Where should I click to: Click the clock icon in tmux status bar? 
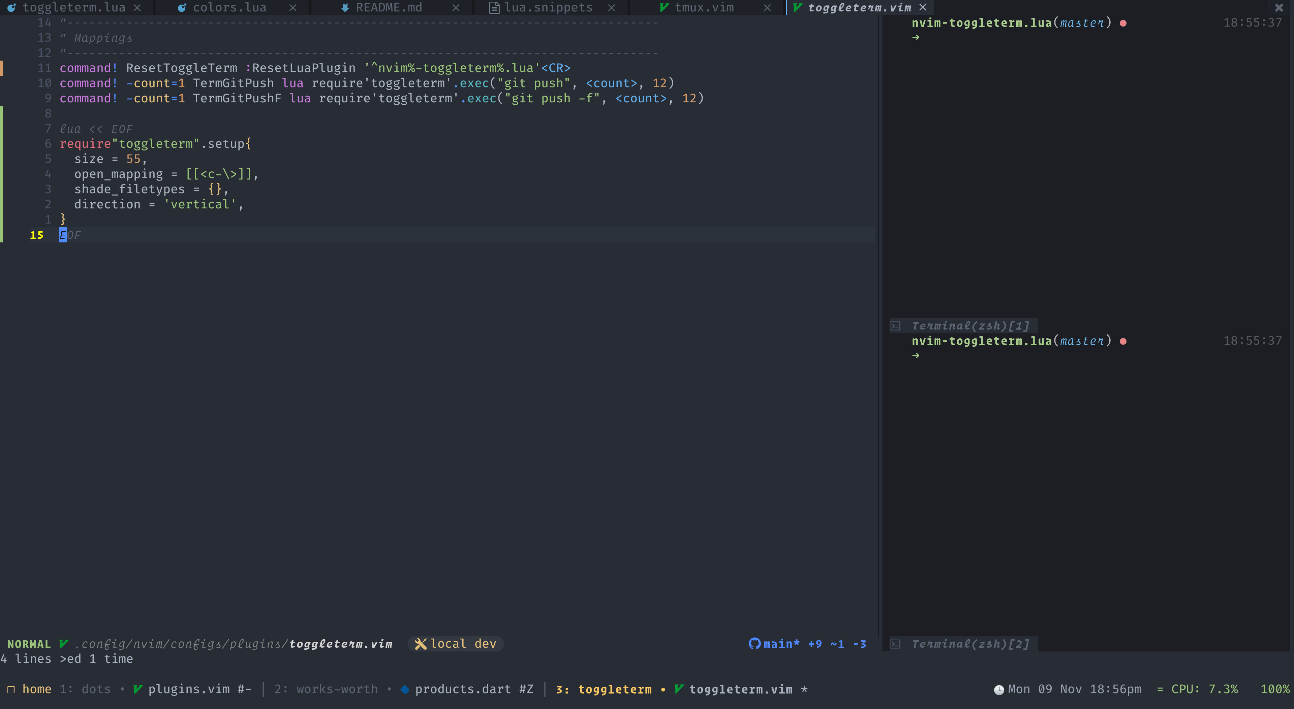point(998,690)
